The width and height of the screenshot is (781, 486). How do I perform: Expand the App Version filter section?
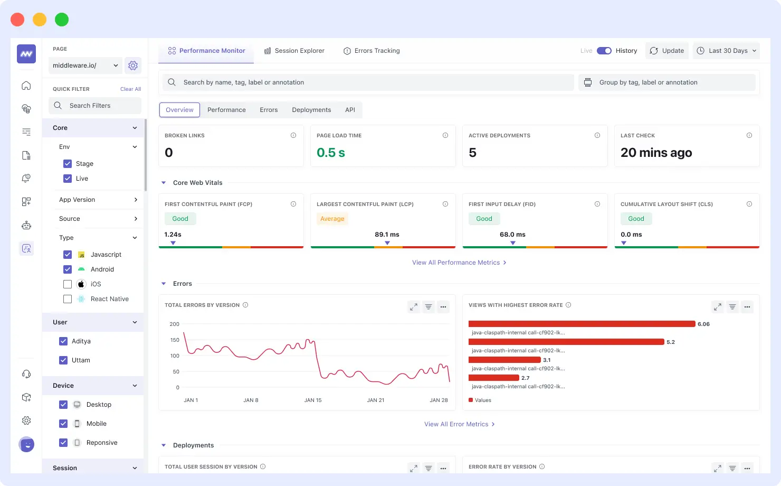(x=97, y=200)
